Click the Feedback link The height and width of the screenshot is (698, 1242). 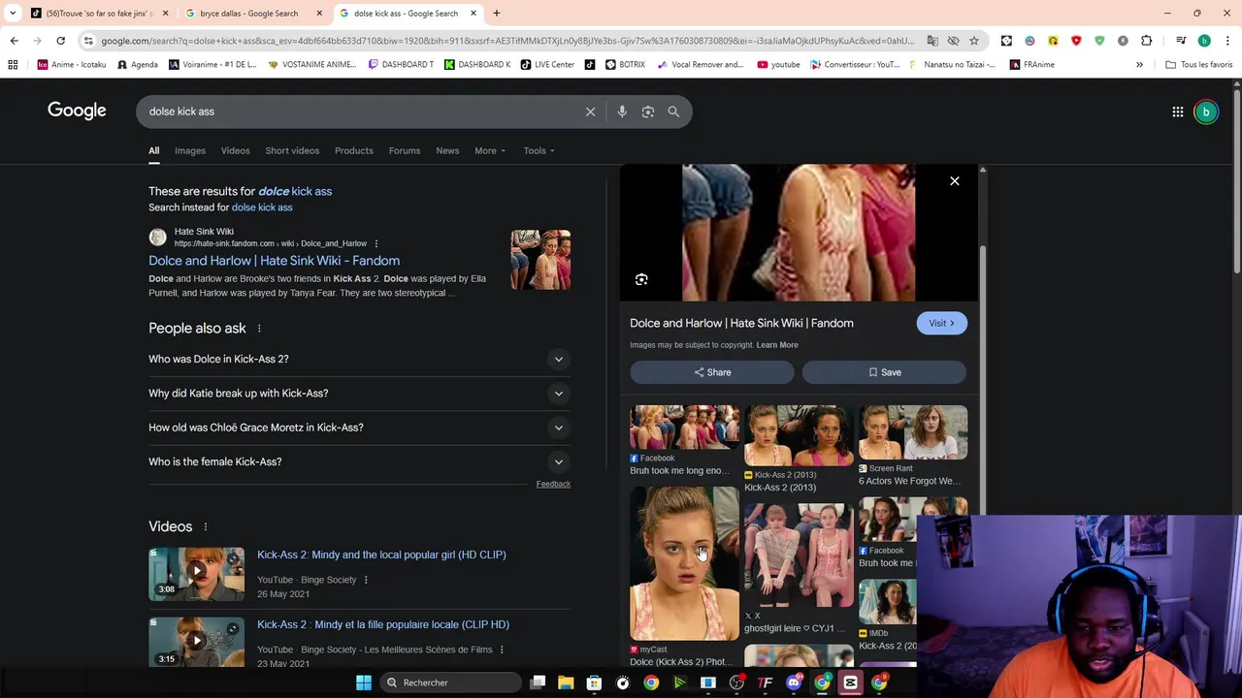point(553,484)
